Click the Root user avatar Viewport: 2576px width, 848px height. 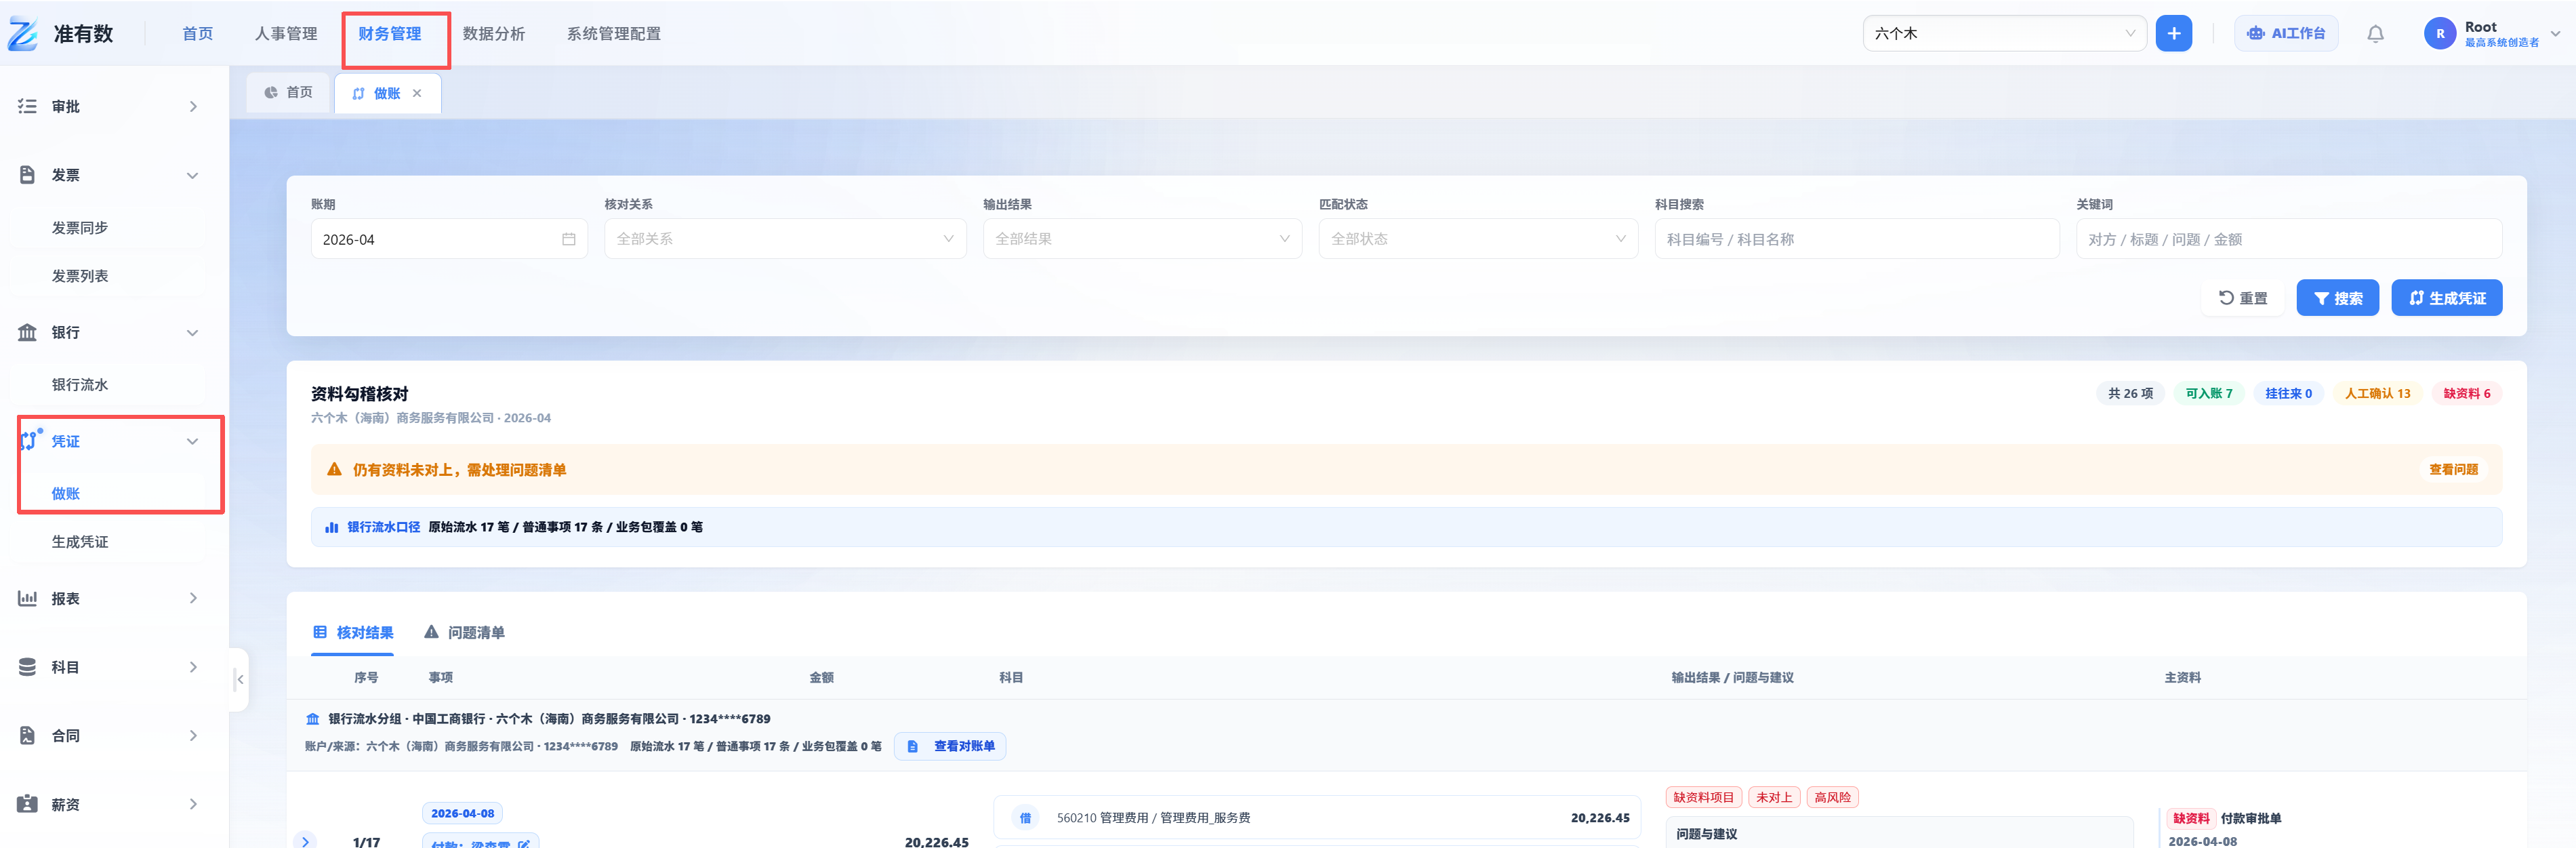click(2439, 34)
